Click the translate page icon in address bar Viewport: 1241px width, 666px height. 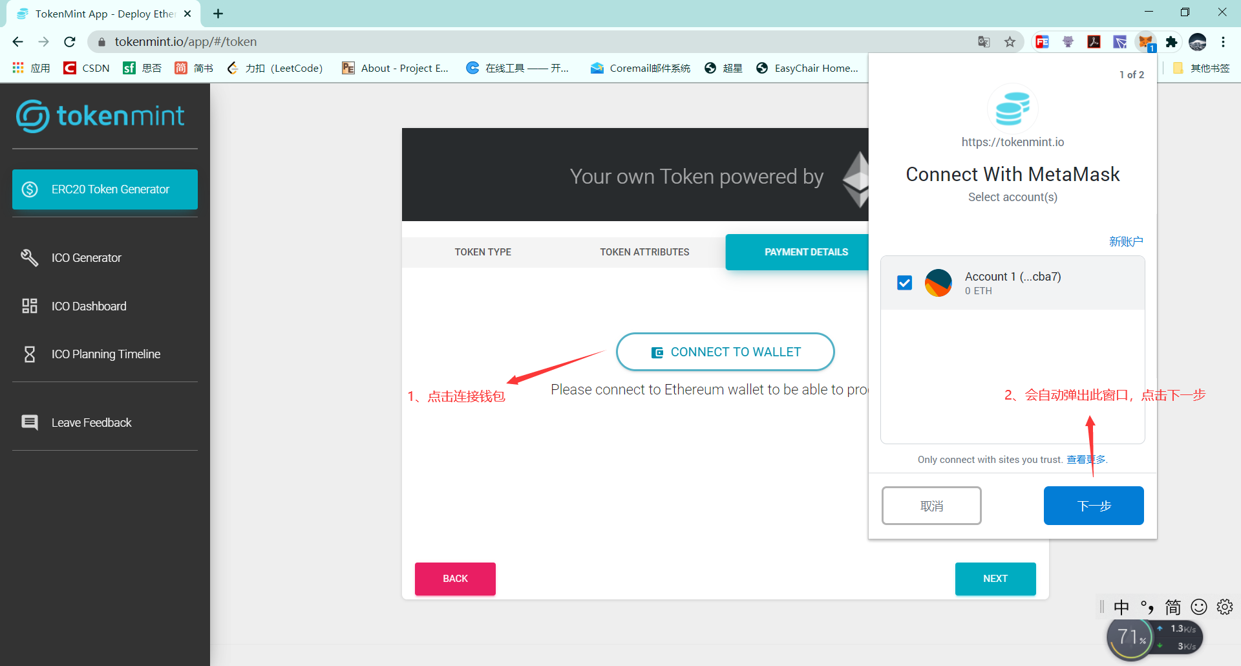(984, 42)
